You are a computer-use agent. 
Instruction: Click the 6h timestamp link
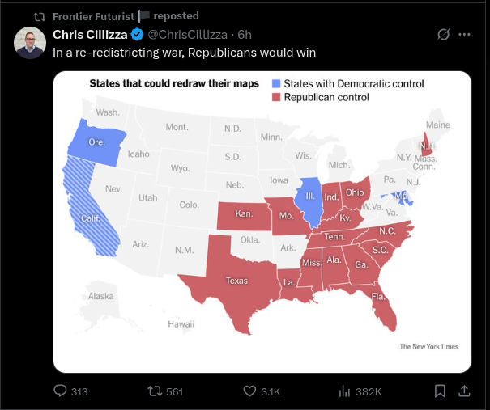click(245, 34)
